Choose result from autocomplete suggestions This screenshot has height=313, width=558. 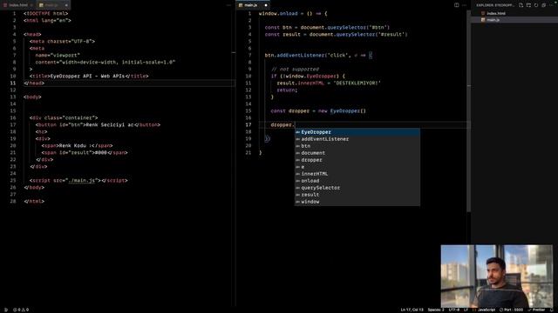click(357, 195)
